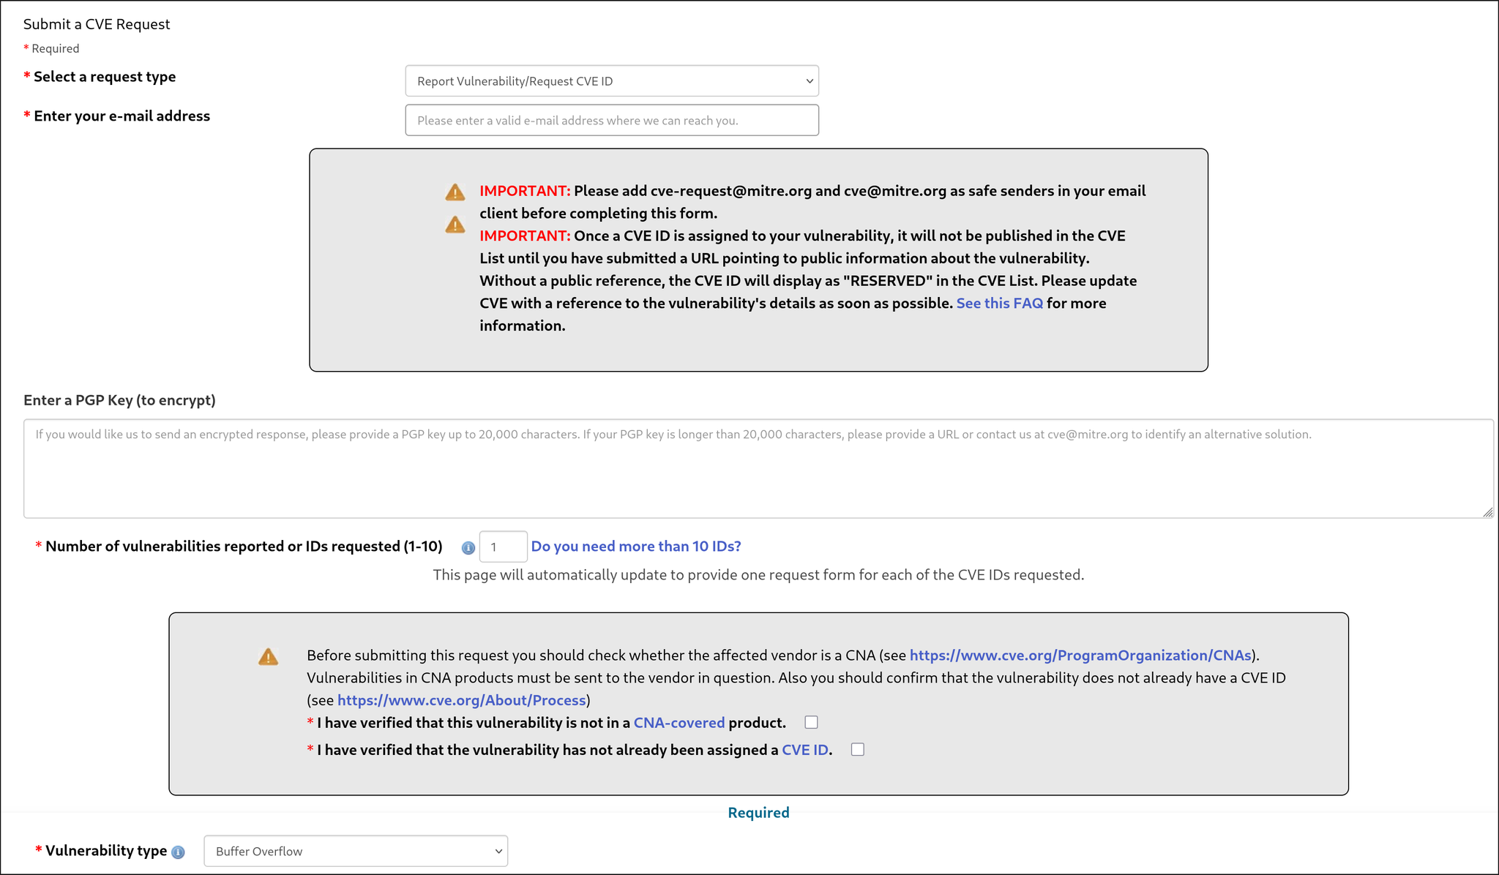
Task: Open 'Do you need more than 10 IDs?' link
Action: click(x=636, y=547)
